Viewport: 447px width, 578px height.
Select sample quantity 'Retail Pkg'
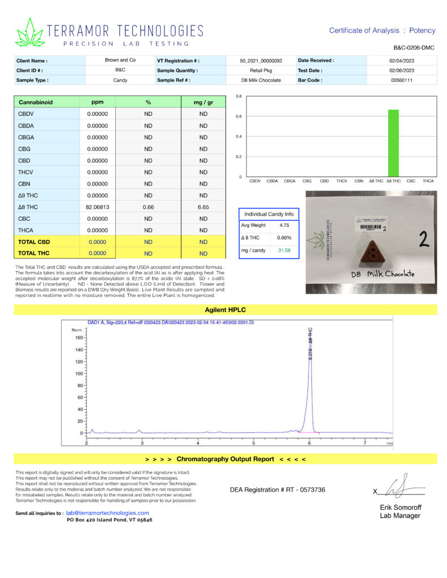point(261,71)
